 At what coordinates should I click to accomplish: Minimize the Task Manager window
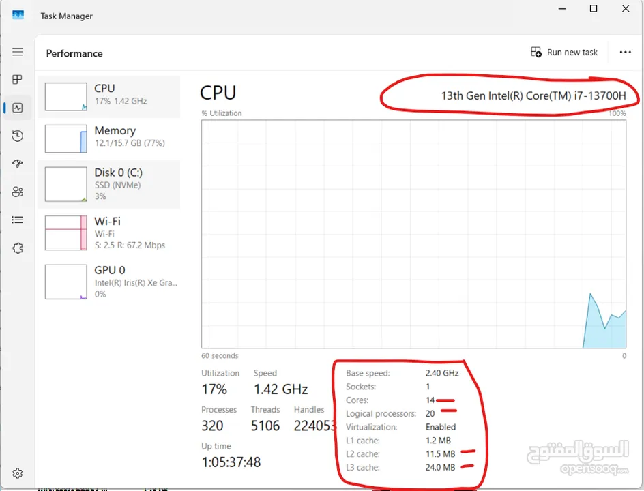(x=561, y=9)
